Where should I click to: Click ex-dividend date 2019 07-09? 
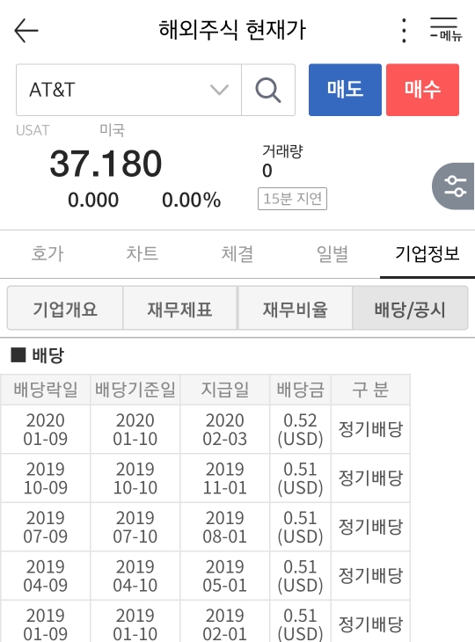(x=45, y=527)
